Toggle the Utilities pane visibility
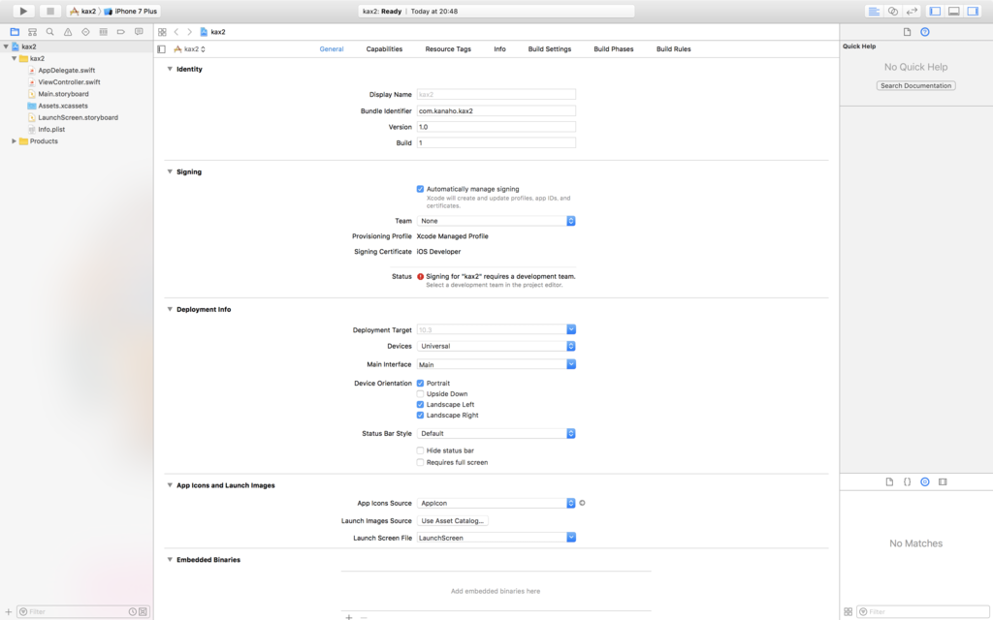This screenshot has height=620, width=993. point(973,11)
